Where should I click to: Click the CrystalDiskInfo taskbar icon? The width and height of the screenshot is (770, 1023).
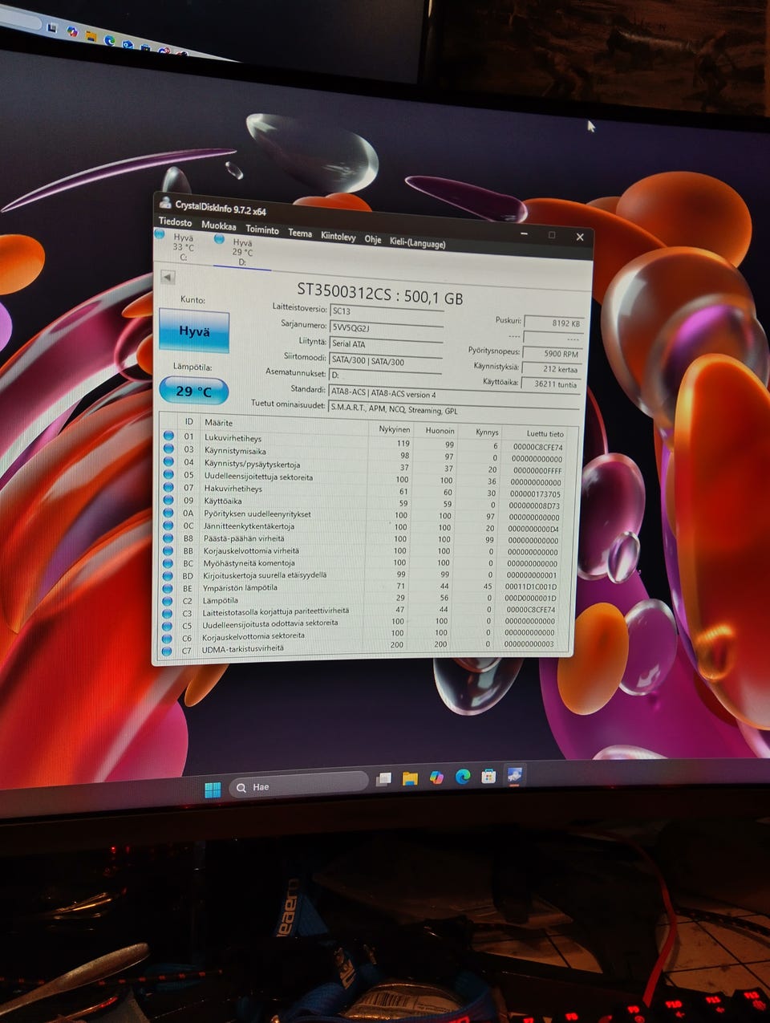(515, 775)
